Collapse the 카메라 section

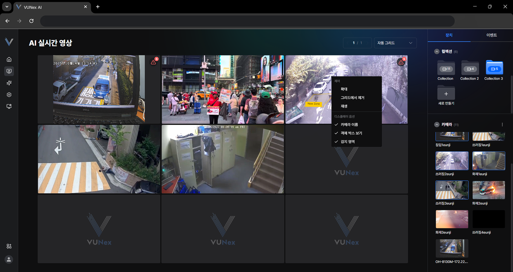[437, 125]
